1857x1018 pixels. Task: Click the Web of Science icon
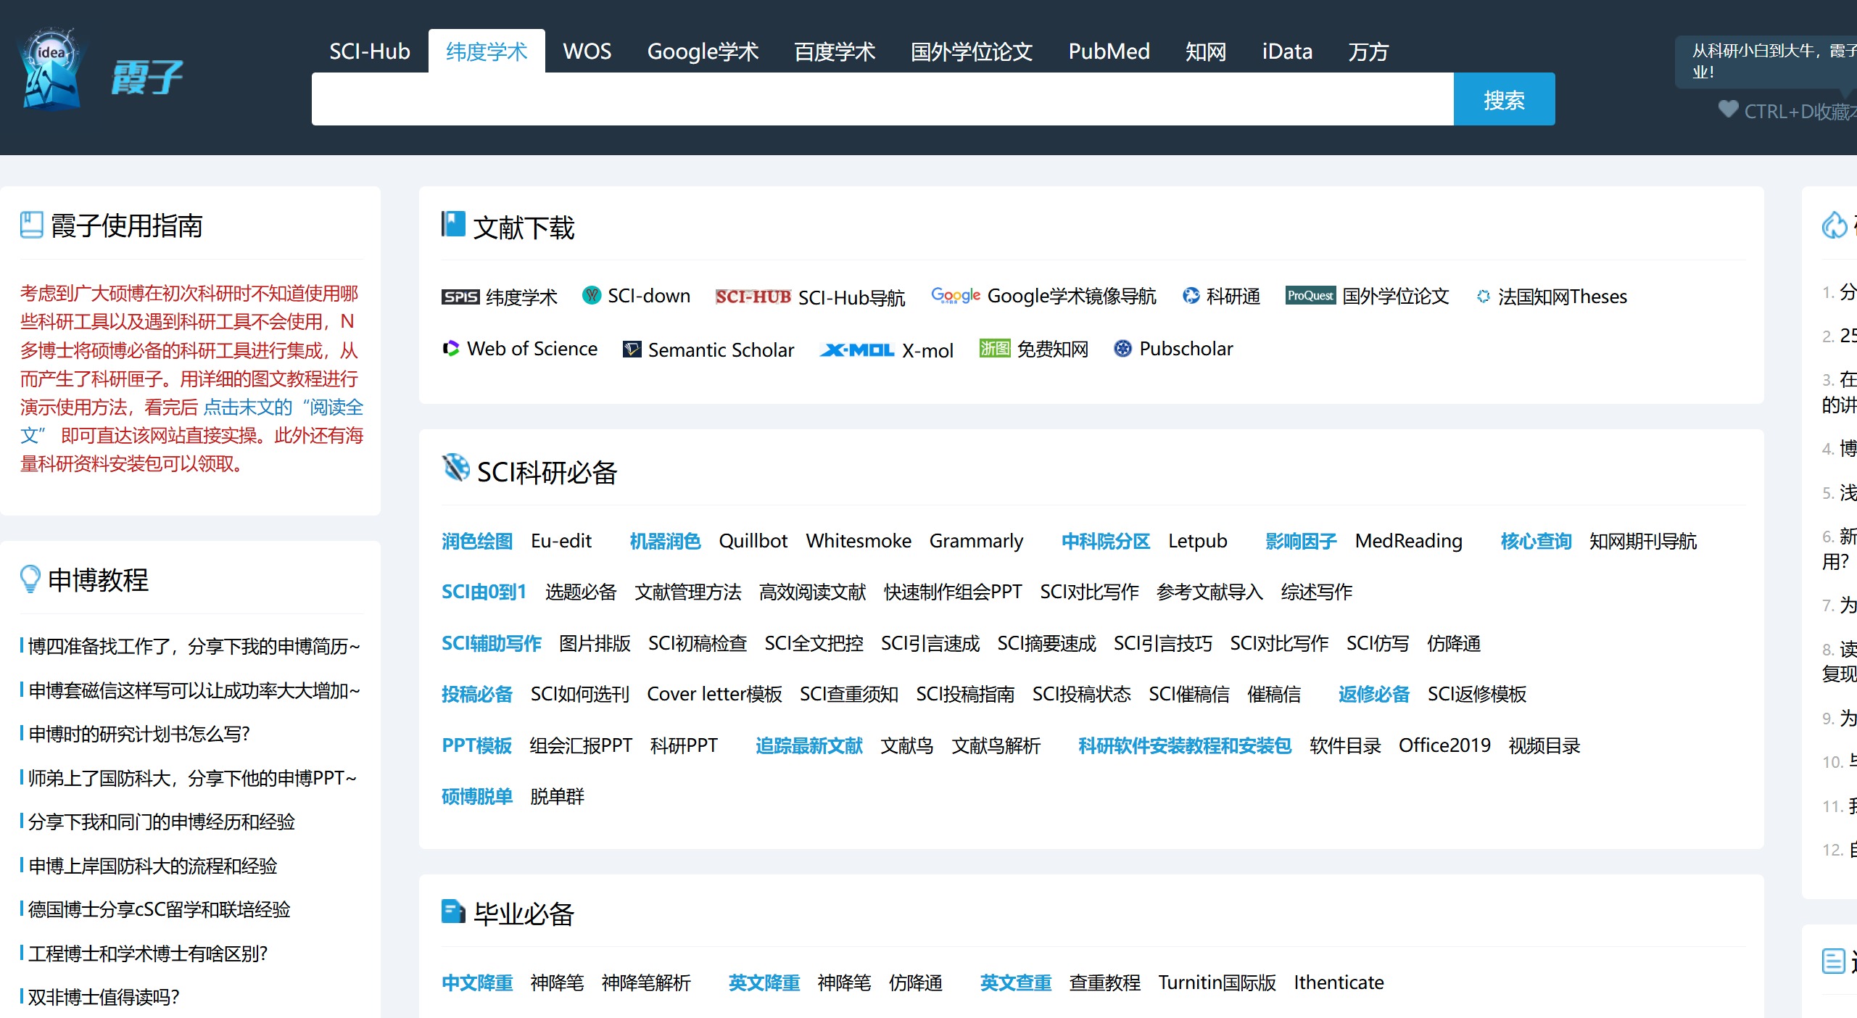[x=451, y=349]
